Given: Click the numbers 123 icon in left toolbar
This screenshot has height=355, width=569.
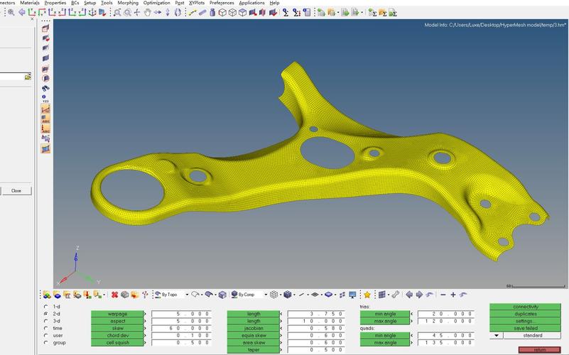Looking at the screenshot, I should click(45, 99).
